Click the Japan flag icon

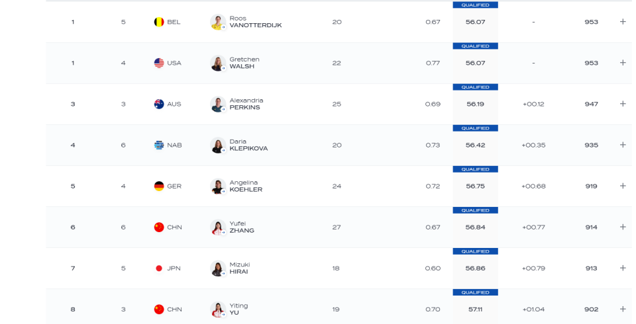click(x=159, y=268)
